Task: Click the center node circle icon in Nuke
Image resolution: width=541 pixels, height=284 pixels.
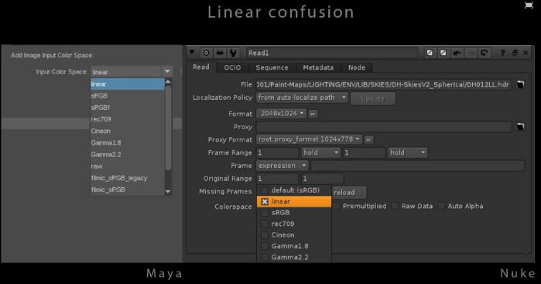Action: tap(206, 53)
